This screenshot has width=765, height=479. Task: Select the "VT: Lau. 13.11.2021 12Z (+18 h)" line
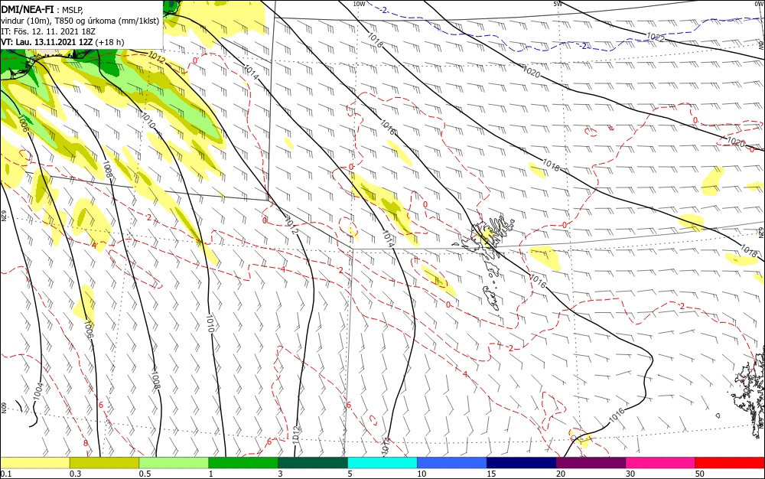pyautogui.click(x=63, y=42)
